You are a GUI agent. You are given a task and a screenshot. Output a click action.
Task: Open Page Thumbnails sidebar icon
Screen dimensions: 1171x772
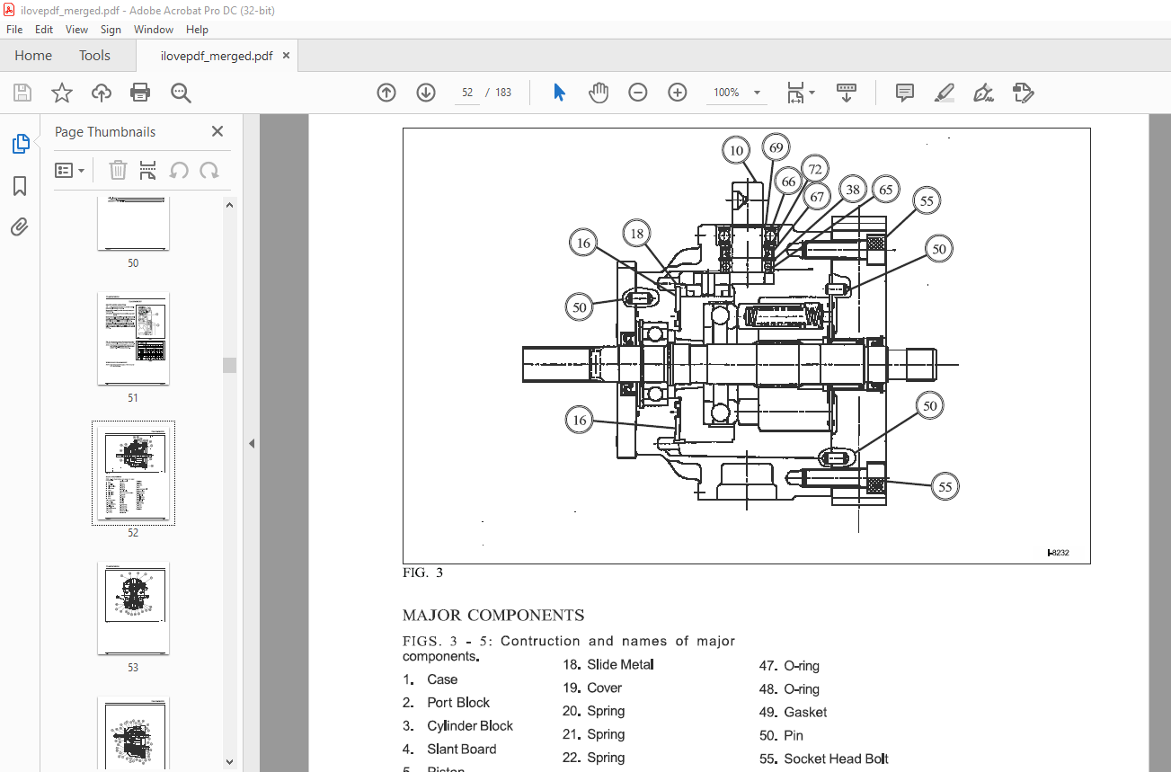click(20, 143)
